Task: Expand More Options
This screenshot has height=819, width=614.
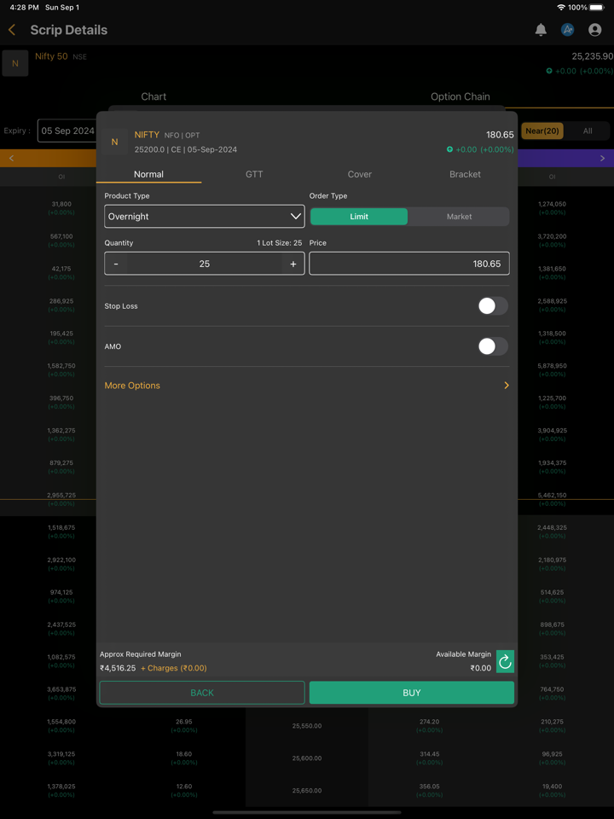Action: pyautogui.click(x=307, y=386)
